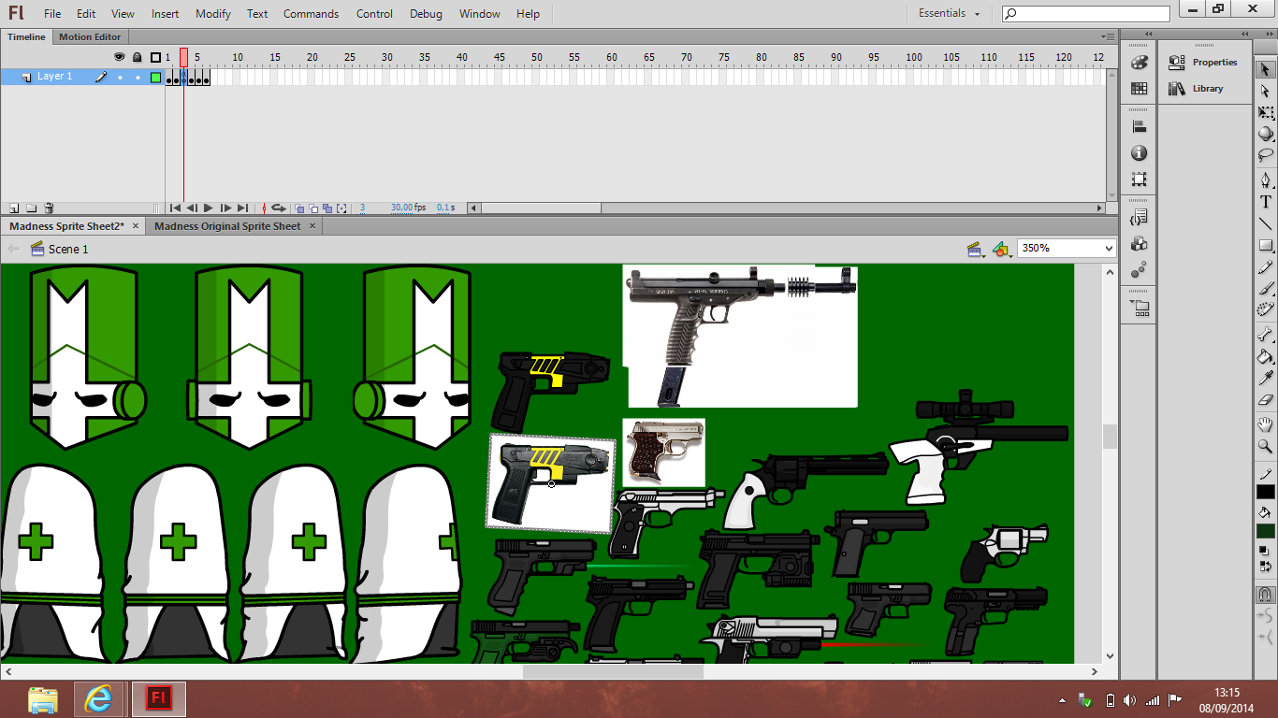Pick the Eyedropper tool
The width and height of the screenshot is (1278, 718).
pos(1265,378)
